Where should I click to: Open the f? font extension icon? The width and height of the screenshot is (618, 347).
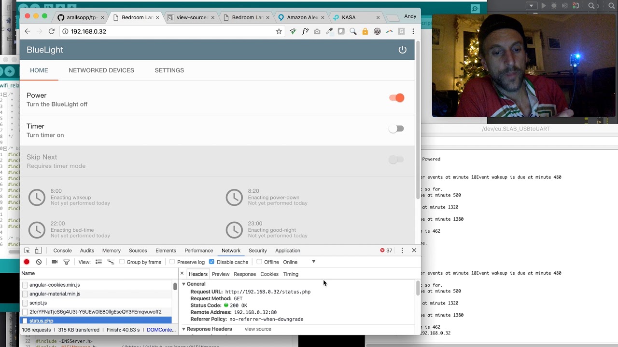[x=305, y=31]
